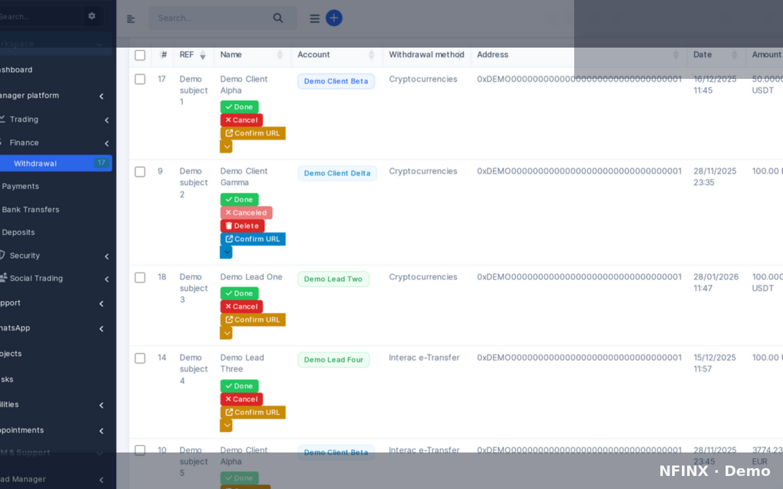783x489 pixels.
Task: Open Demo Lead Two account badge
Action: coord(333,279)
